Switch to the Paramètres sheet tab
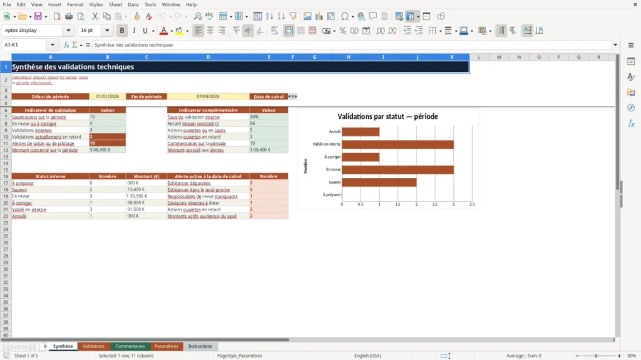Viewport: 641px width, 360px height. point(167,346)
